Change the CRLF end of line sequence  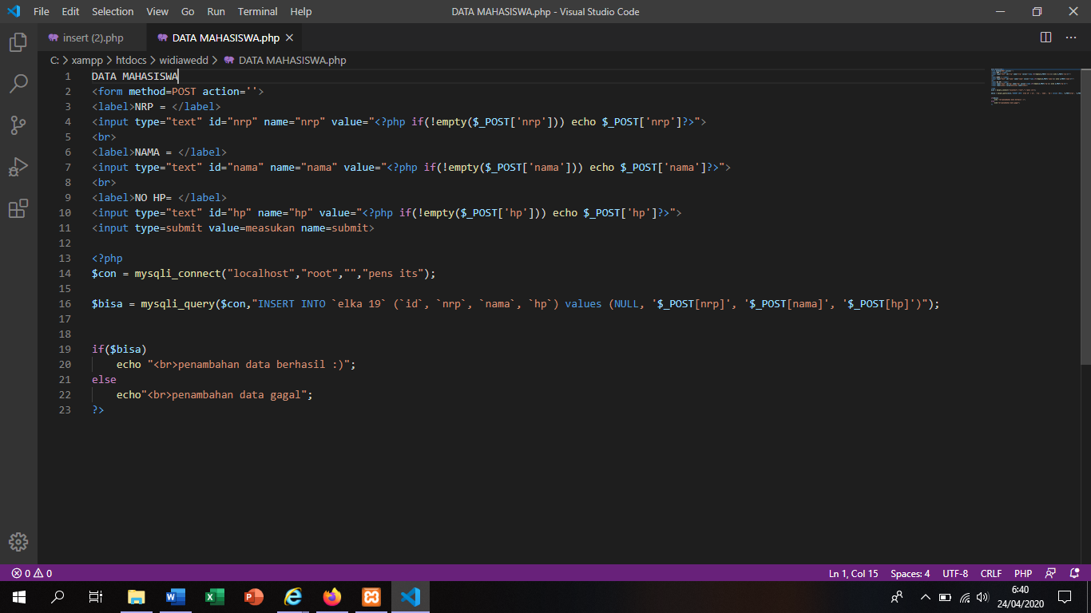(x=990, y=573)
